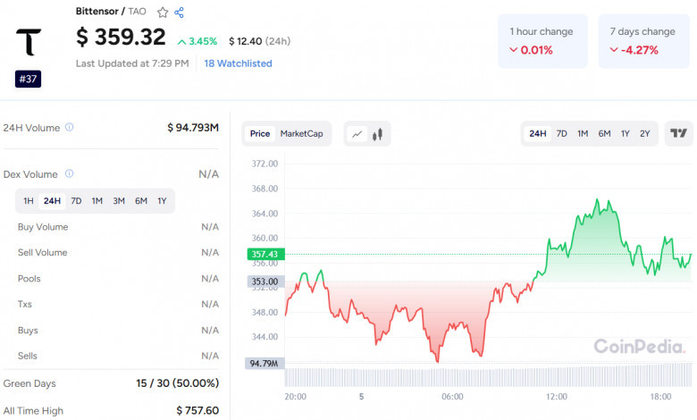Viewport: 697px width, 420px height.
Task: Click the $ 12.40 (24h) value
Action: (260, 41)
